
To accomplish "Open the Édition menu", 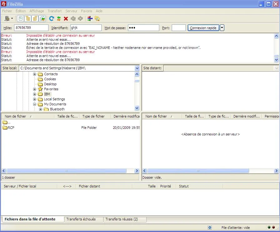I will 21,11.
